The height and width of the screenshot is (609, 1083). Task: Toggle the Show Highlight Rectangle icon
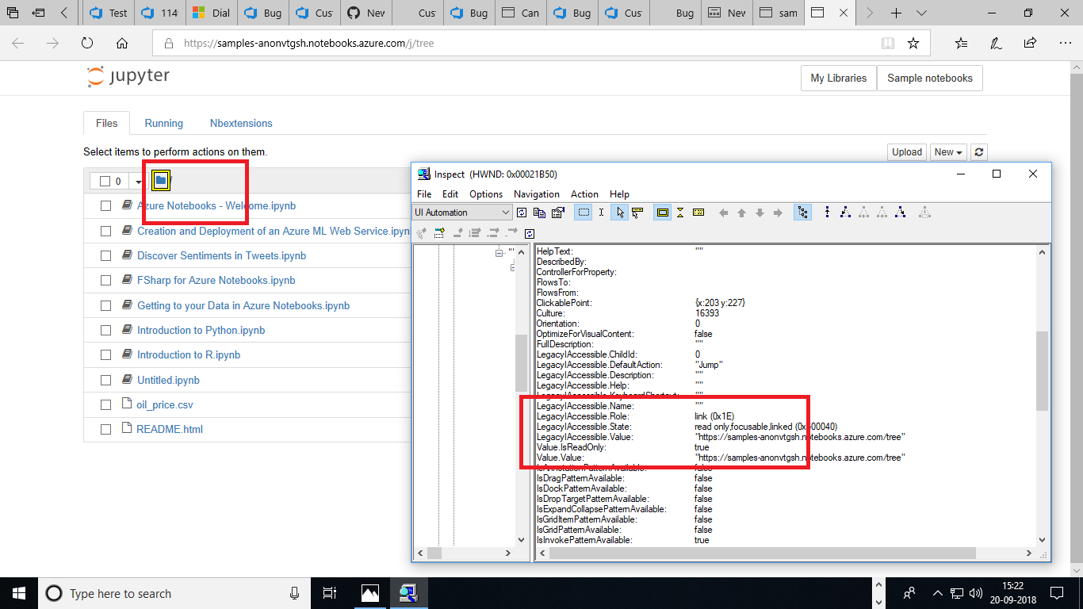[x=662, y=212]
